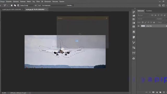Screen dimensions: 167x94
Task: Hide the Arka Plan layer
Action: 139,26
